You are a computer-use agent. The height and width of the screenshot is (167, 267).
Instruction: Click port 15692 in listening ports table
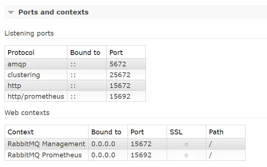(120, 96)
